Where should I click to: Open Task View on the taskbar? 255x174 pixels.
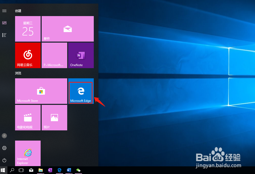click(21, 170)
